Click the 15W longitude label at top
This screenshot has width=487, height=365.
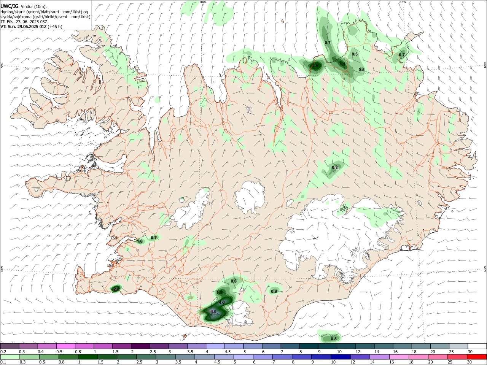403,2
